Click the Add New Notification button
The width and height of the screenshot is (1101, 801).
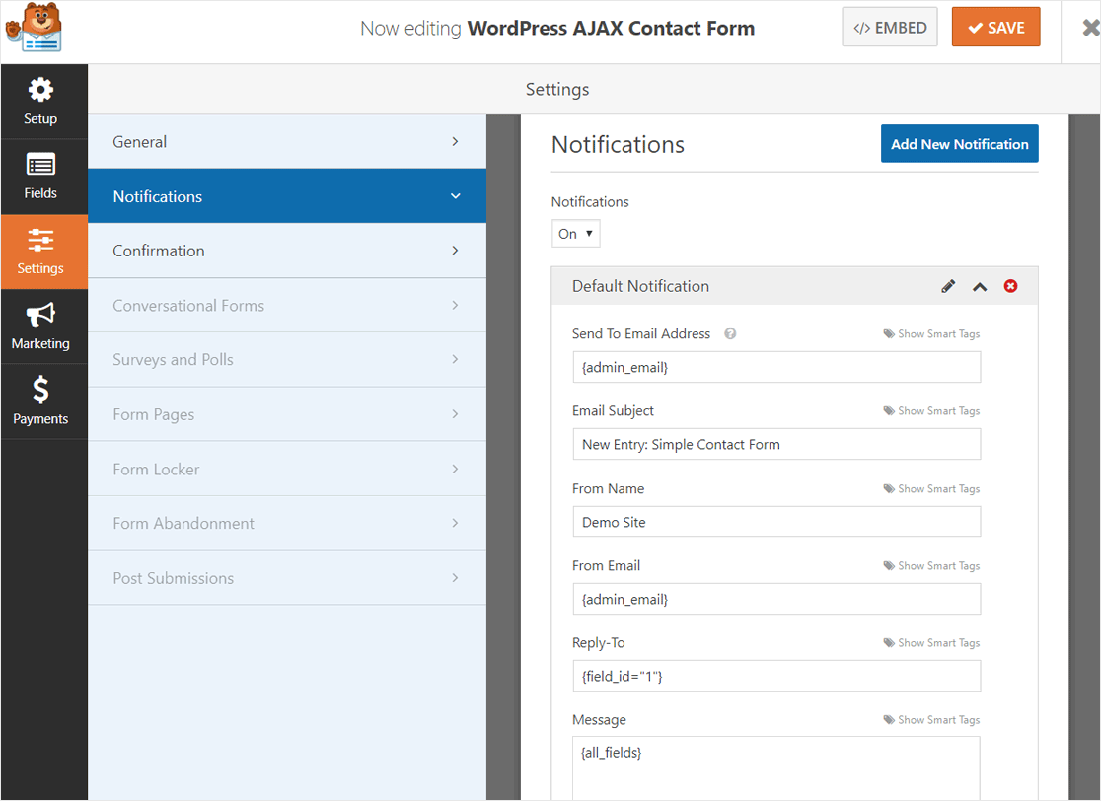pos(959,143)
